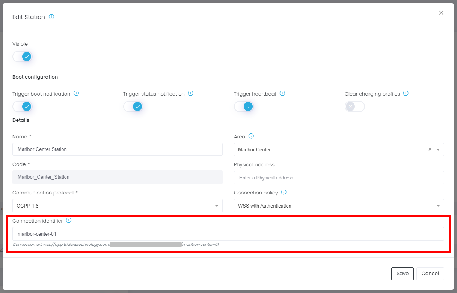
Task: Disable the Trigger heartbeat switch
Action: pyautogui.click(x=244, y=106)
